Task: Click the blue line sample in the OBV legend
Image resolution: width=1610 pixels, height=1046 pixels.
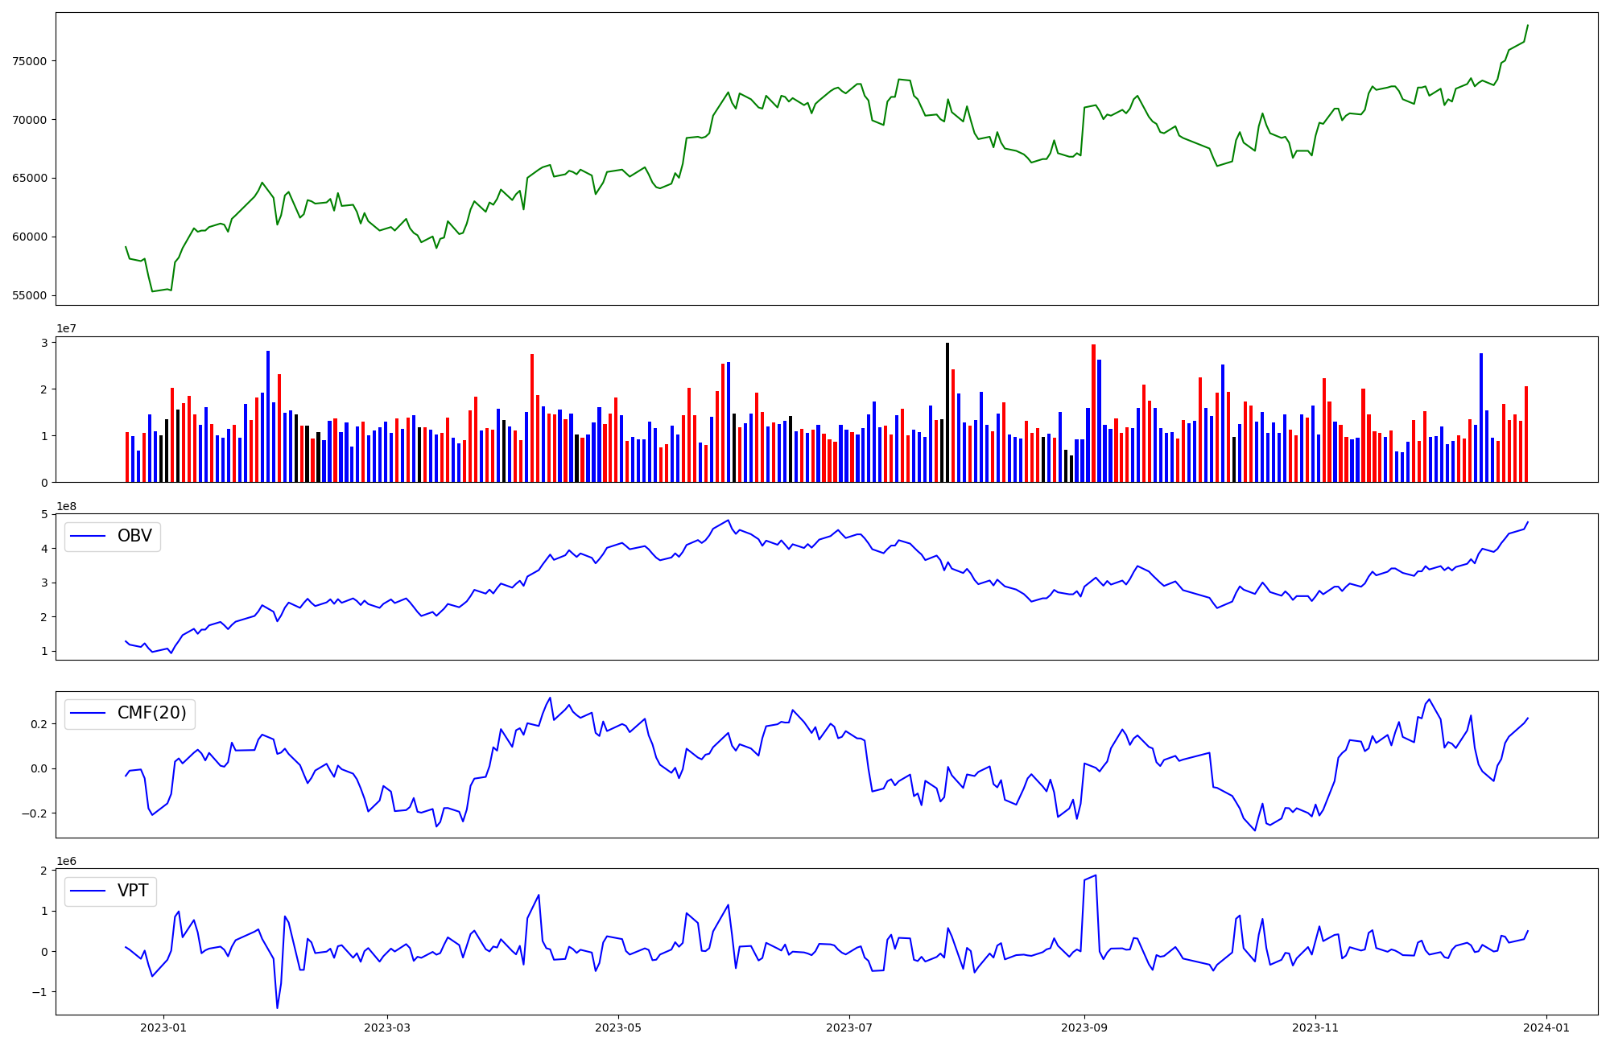Action: 89,537
